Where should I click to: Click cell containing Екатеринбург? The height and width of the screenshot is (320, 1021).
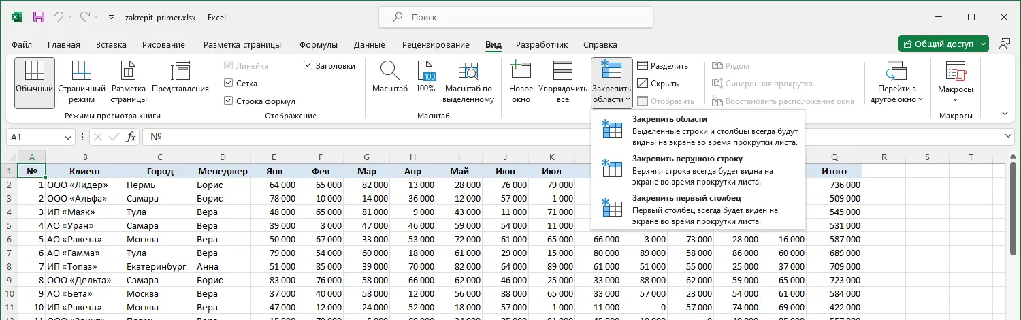(159, 266)
